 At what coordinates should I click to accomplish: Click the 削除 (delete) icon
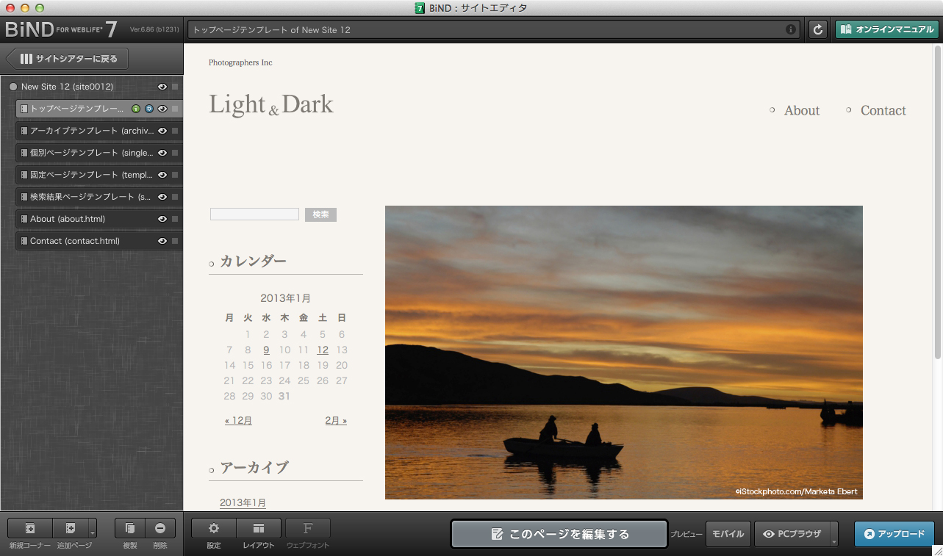160,528
